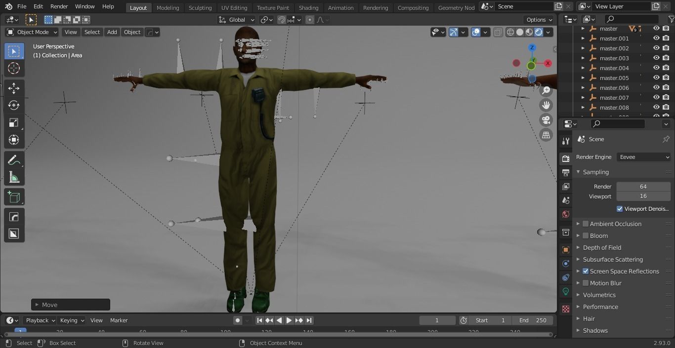Screen dimensions: 675x348
Task: Open the Render menu
Action: [x=59, y=6]
